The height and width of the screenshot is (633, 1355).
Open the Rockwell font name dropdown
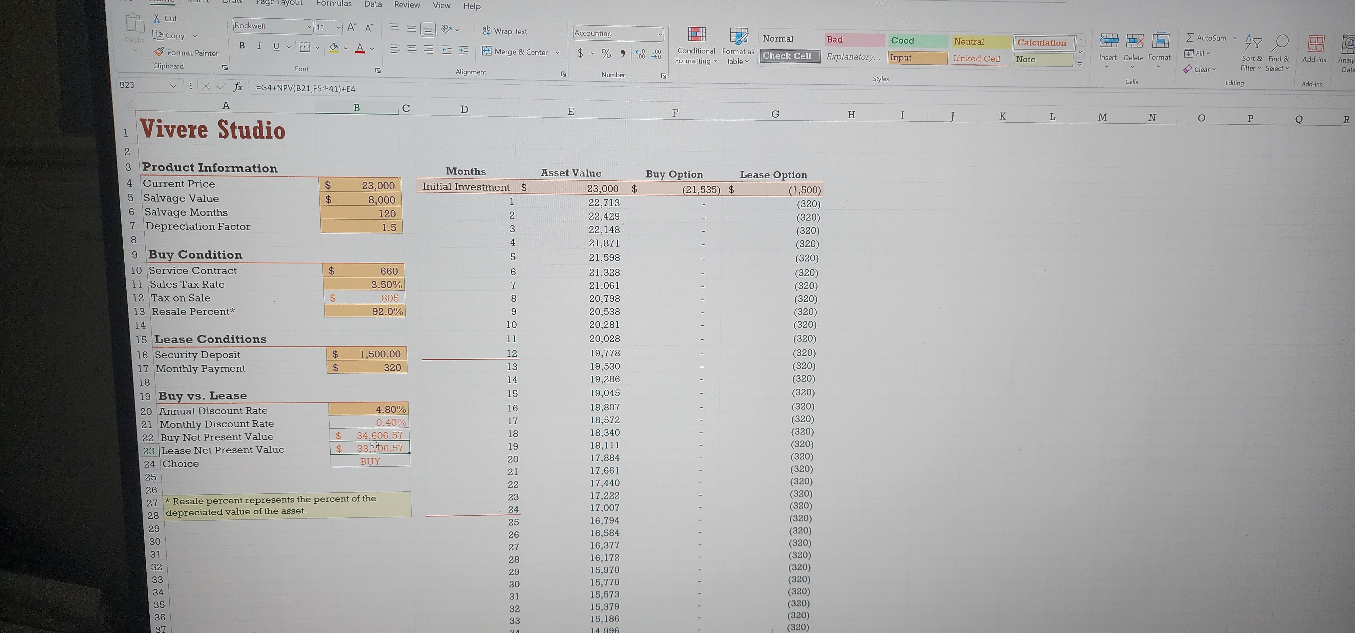tap(309, 26)
